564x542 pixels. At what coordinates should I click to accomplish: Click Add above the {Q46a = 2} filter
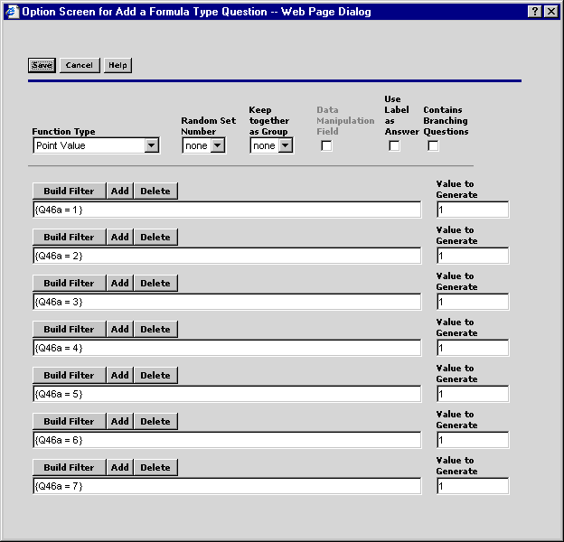click(120, 237)
